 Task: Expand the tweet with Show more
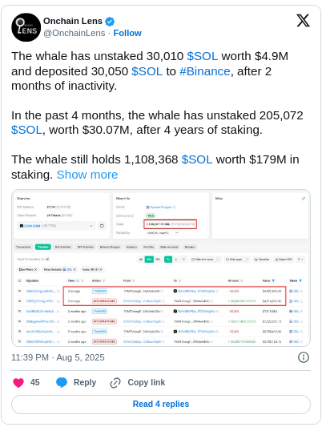[x=87, y=175]
